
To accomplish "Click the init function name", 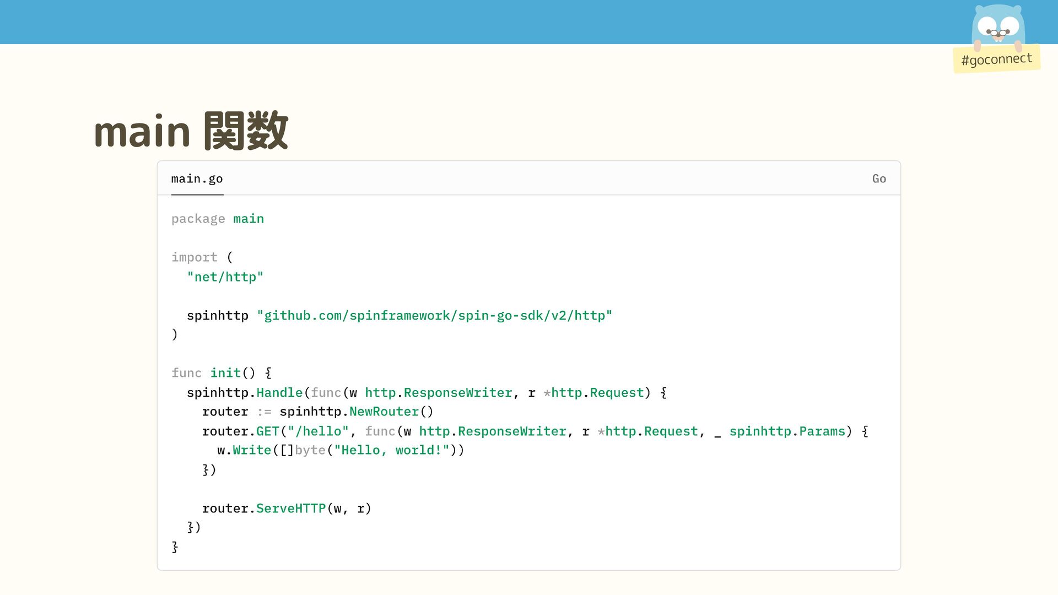I will click(x=225, y=373).
